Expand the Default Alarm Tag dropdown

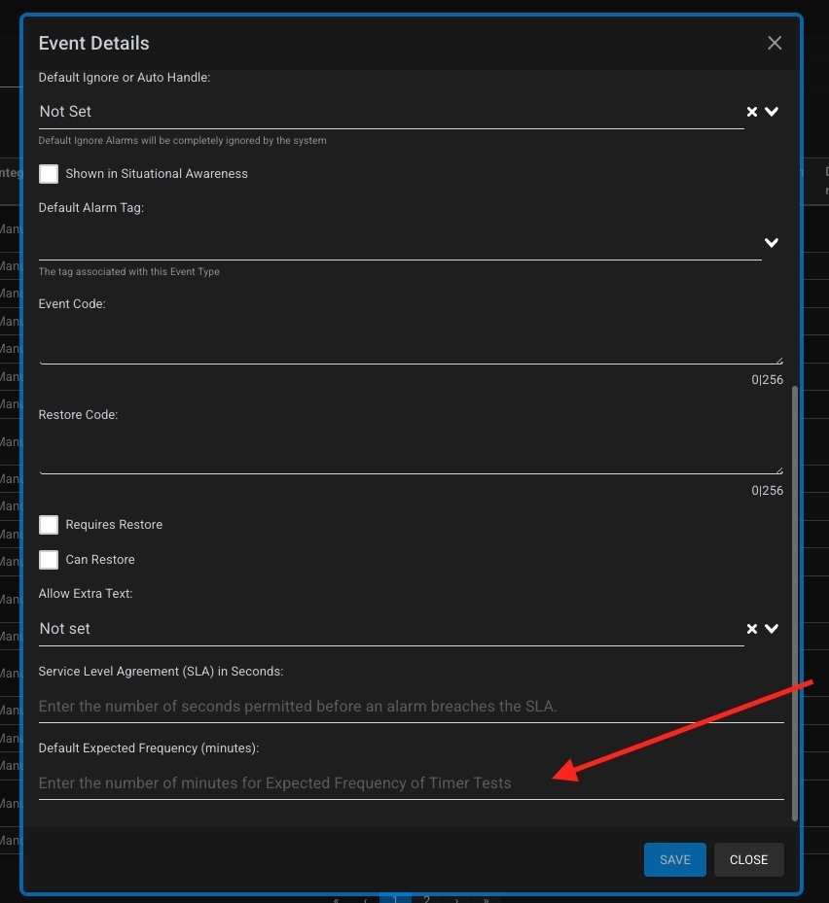click(x=771, y=243)
